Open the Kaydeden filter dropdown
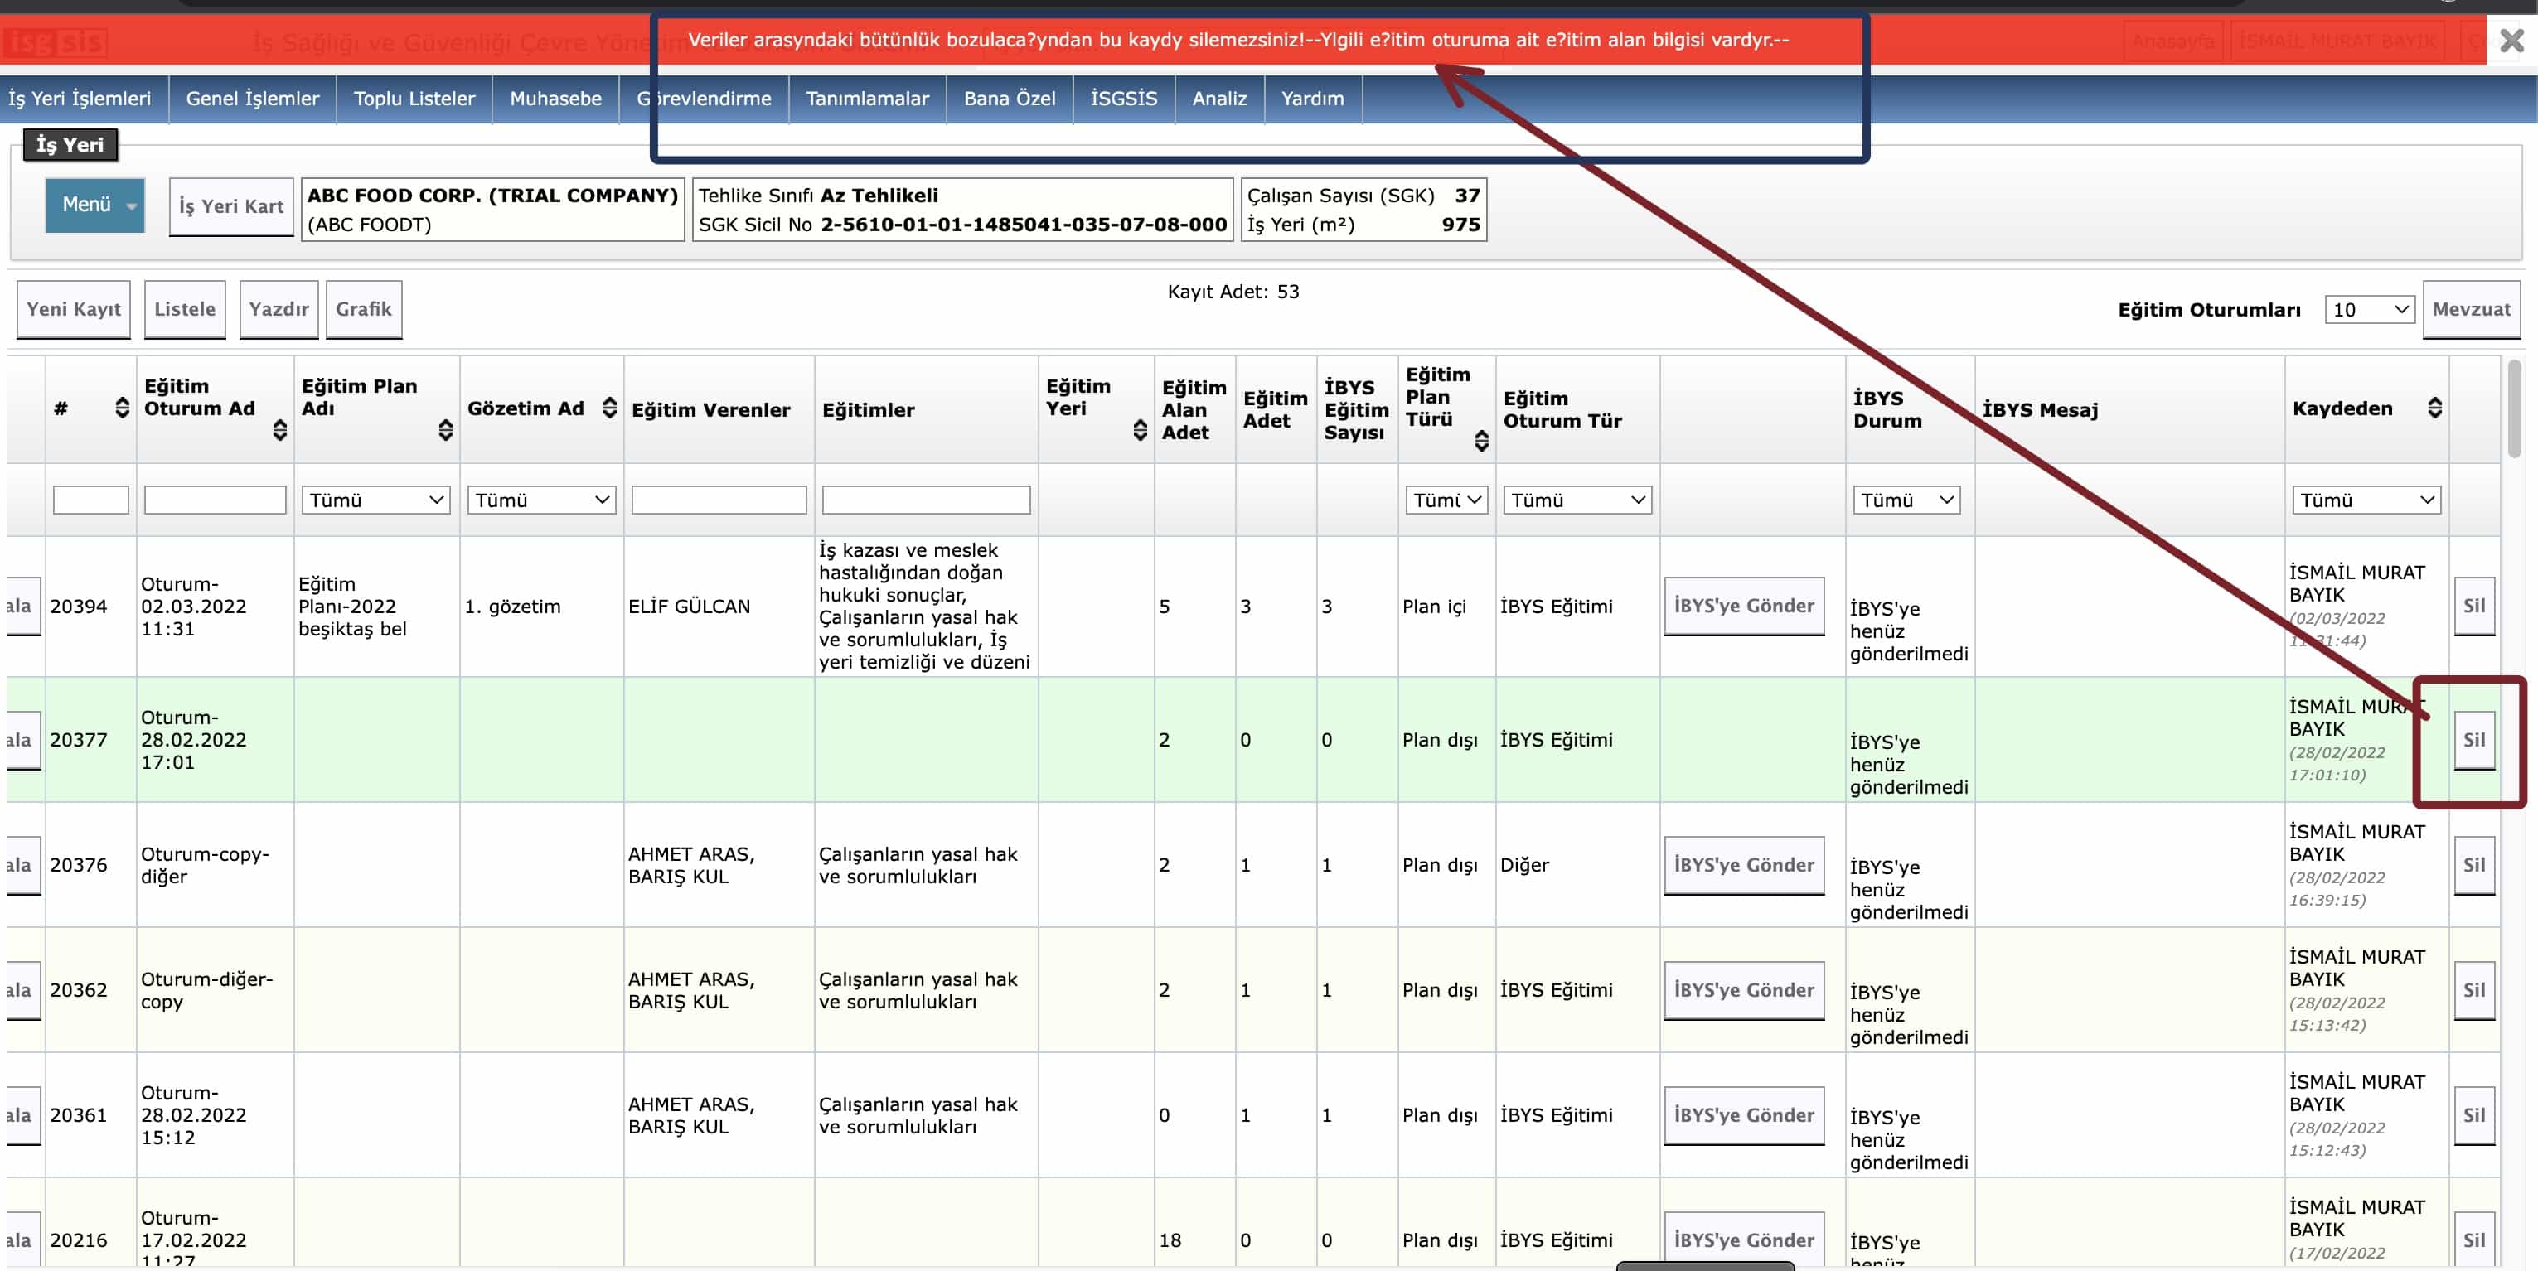Screen dimensions: 2538x1271 coord(2365,500)
